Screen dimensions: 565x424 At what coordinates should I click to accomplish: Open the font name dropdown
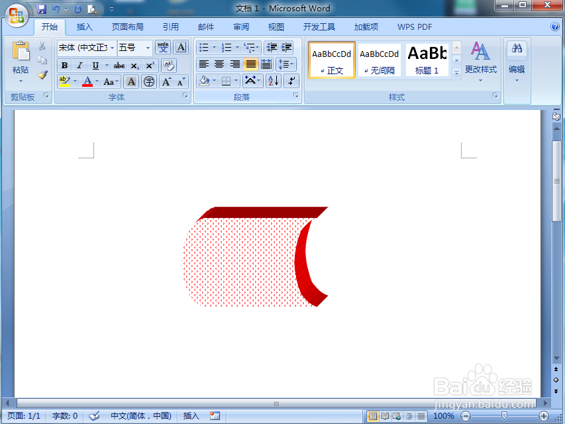113,48
